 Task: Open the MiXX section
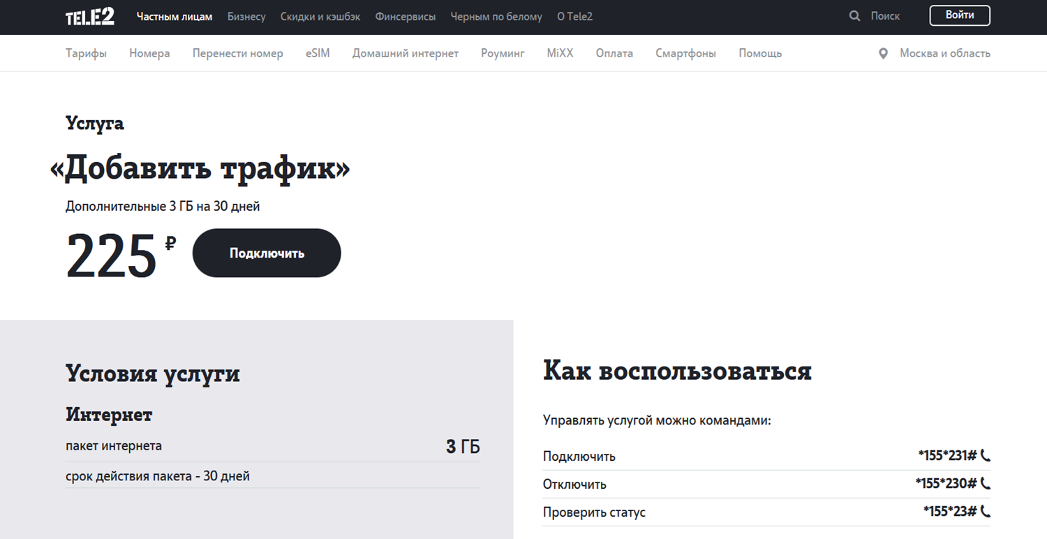[x=560, y=53]
